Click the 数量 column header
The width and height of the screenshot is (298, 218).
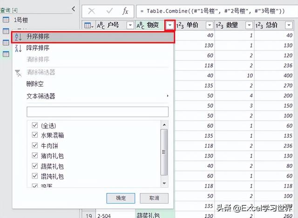(234, 25)
